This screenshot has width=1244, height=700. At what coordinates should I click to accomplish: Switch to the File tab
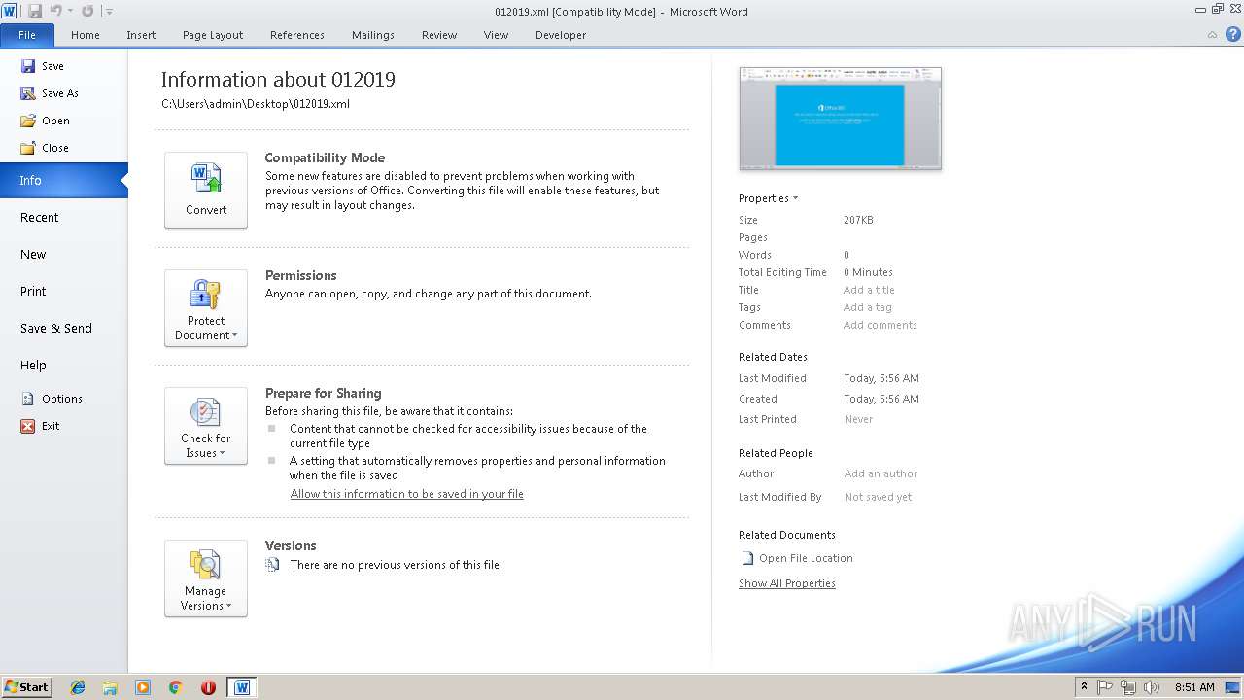click(x=27, y=35)
